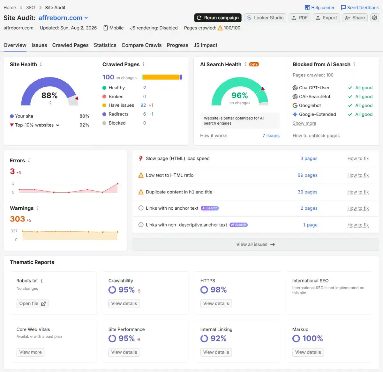Screen dimensions: 383x372
Task: Switch to the JS Impact tab
Action: click(205, 45)
